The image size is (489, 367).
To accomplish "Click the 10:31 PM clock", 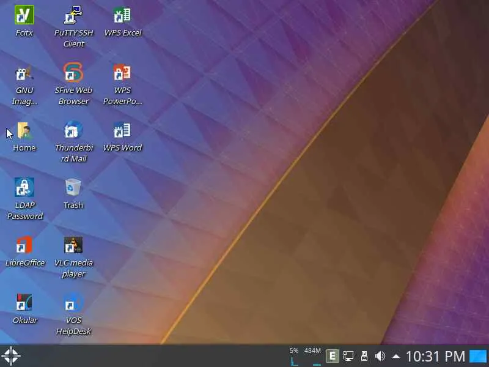I will (x=435, y=356).
